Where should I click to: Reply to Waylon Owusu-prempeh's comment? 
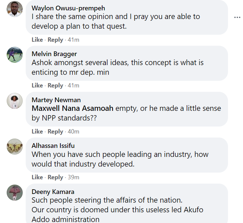coord(55,40)
